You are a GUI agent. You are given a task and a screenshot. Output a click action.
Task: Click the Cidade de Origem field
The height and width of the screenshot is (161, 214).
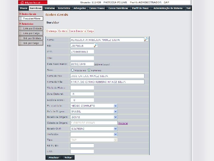pyautogui.click(x=94, y=123)
